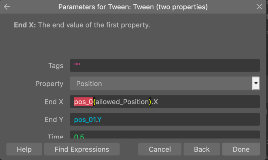Click the End X description text
This screenshot has height=160, width=268.
pos(82,25)
